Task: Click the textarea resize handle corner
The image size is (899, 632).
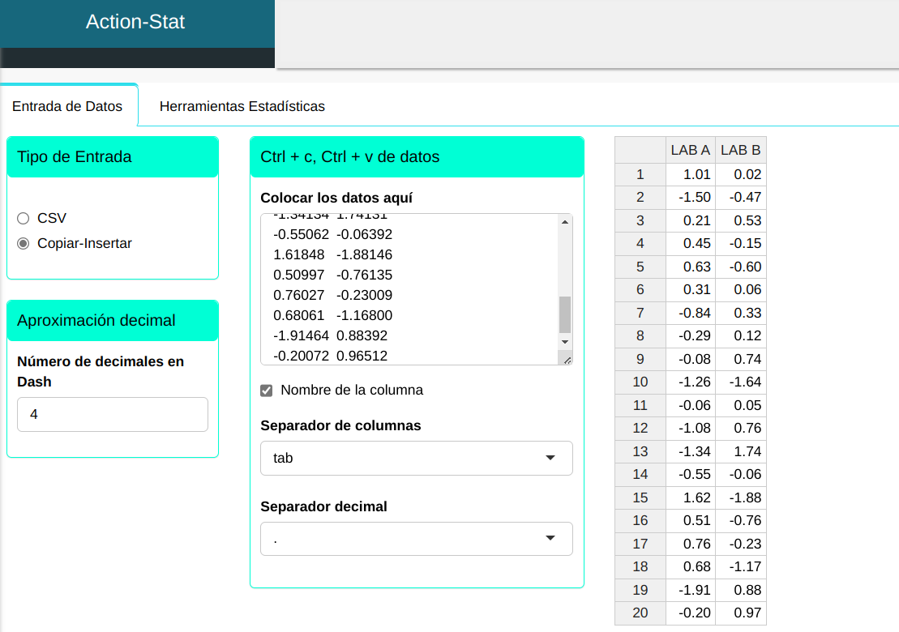Action: (x=567, y=360)
